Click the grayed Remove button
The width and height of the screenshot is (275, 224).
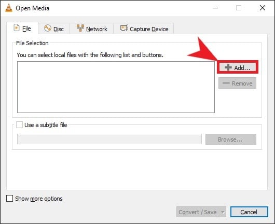(237, 83)
